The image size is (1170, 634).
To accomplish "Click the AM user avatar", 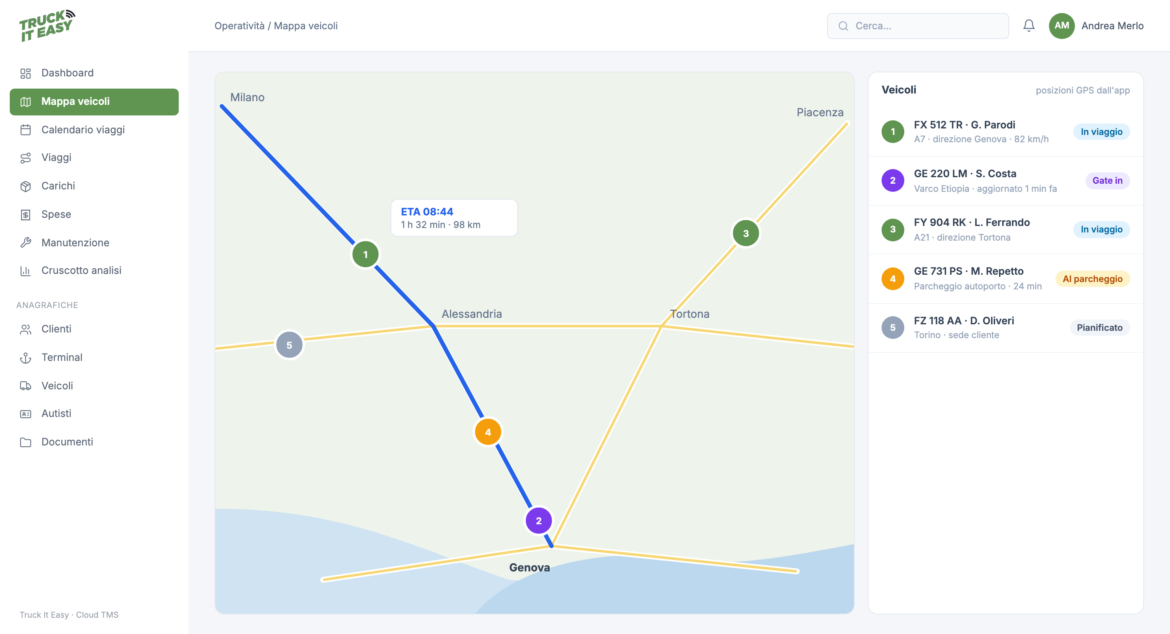I will (1062, 26).
